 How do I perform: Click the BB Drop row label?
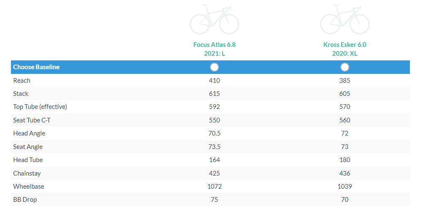[25, 199]
